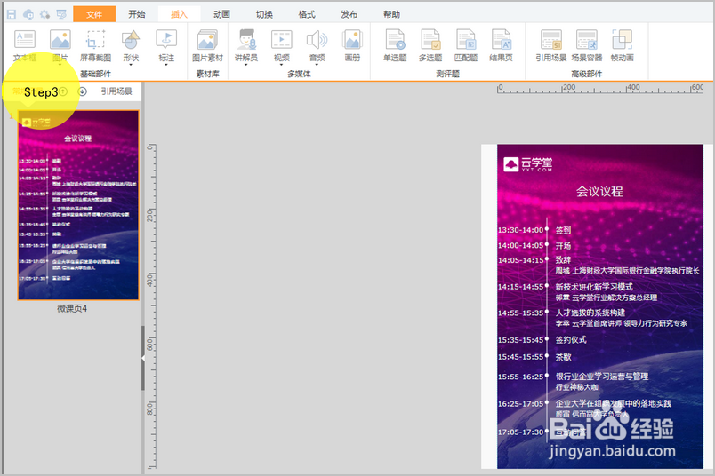The height and width of the screenshot is (476, 715).
Task: Insert a 场景容器 scene container
Action: [x=587, y=45]
